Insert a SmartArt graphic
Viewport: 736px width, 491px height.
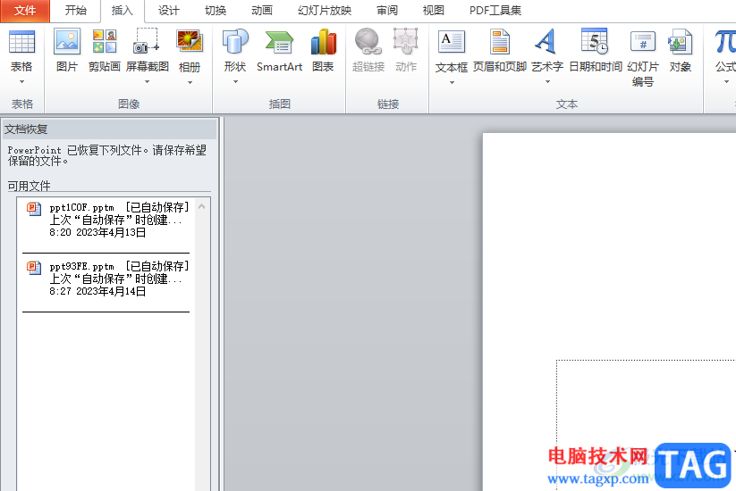coord(279,42)
